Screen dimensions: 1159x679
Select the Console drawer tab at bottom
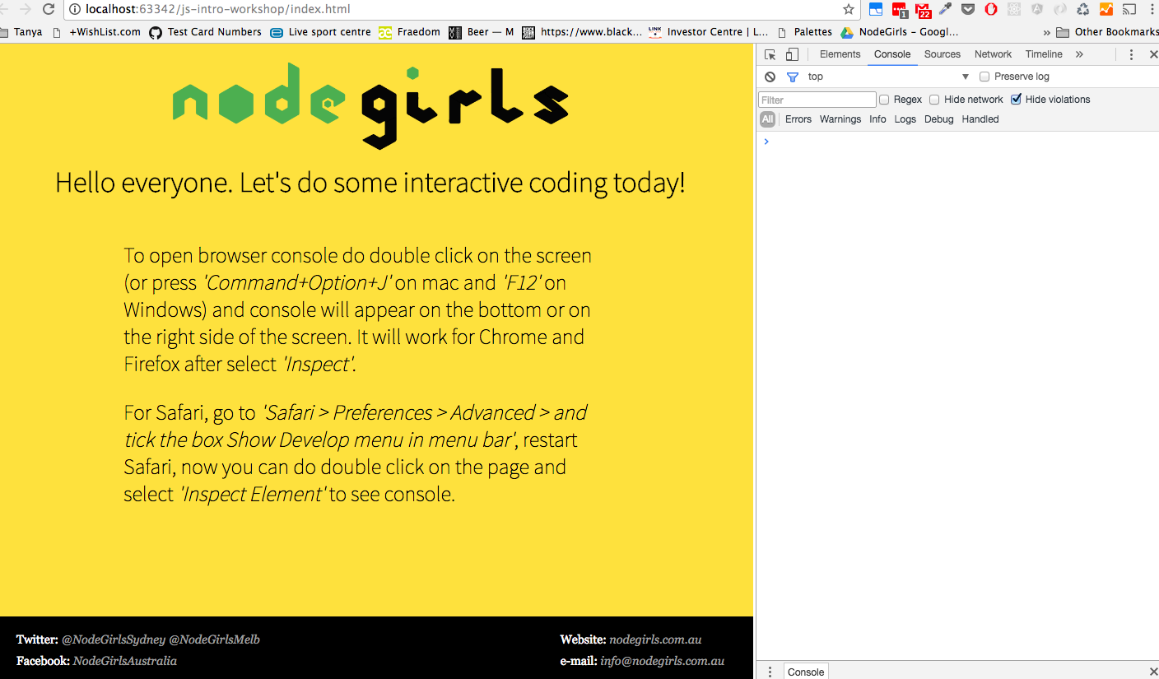806,672
